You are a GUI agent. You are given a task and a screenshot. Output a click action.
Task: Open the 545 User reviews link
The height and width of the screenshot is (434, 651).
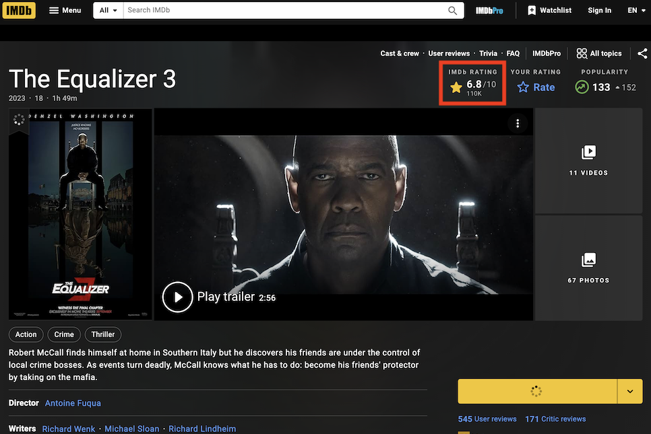pyautogui.click(x=487, y=419)
